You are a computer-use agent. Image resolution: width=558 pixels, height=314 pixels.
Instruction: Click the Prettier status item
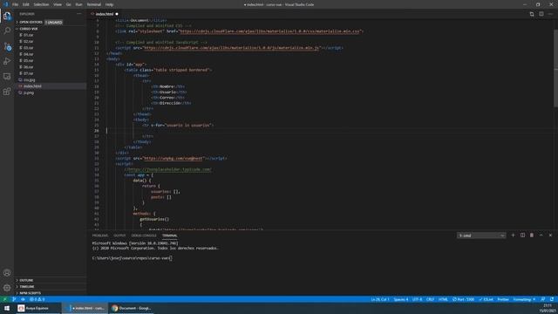503,299
